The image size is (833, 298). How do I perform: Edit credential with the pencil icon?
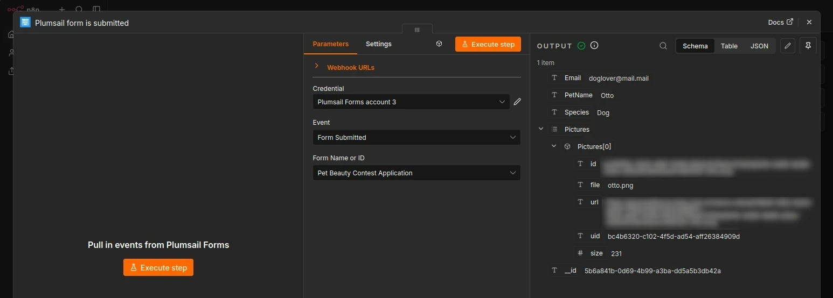pos(517,102)
